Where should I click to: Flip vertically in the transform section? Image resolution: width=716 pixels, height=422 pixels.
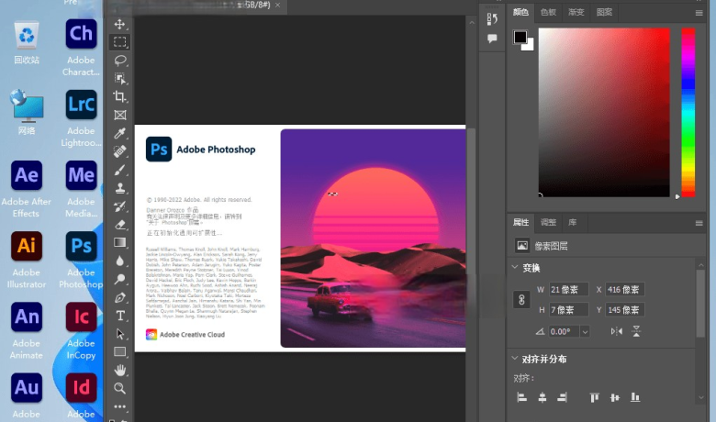[636, 331]
